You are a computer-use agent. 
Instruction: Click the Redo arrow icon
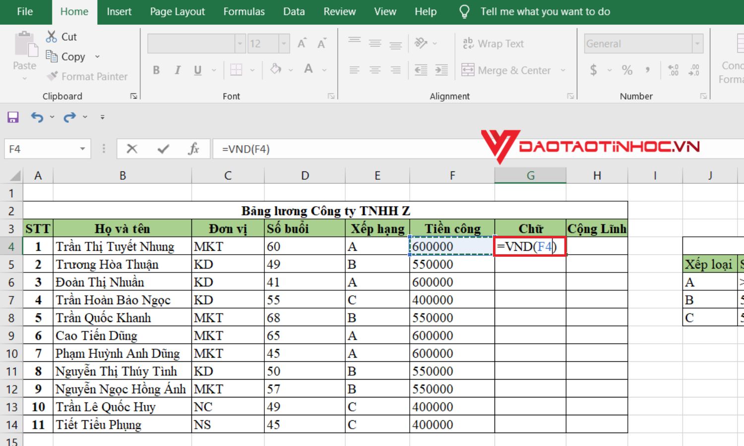69,117
